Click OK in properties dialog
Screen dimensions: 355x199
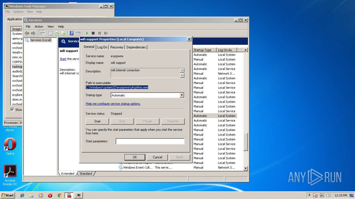tap(135, 157)
